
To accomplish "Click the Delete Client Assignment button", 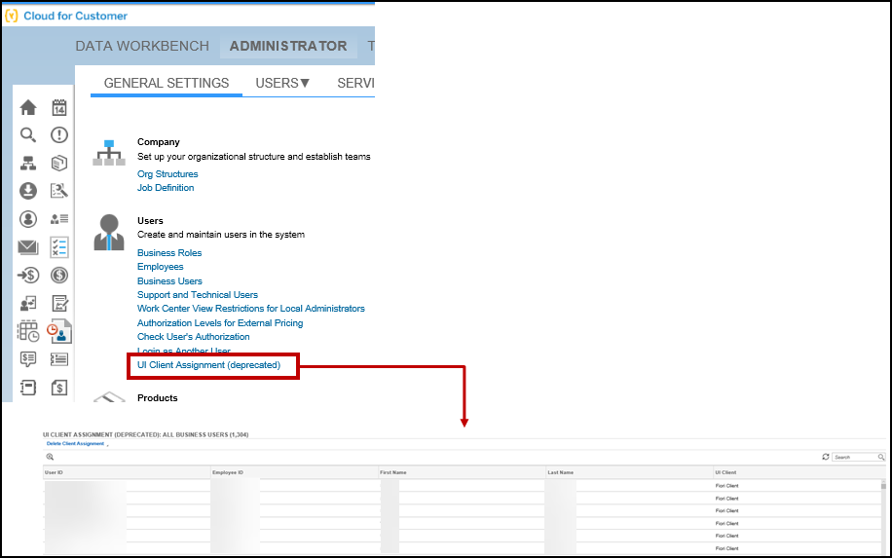I will point(75,444).
